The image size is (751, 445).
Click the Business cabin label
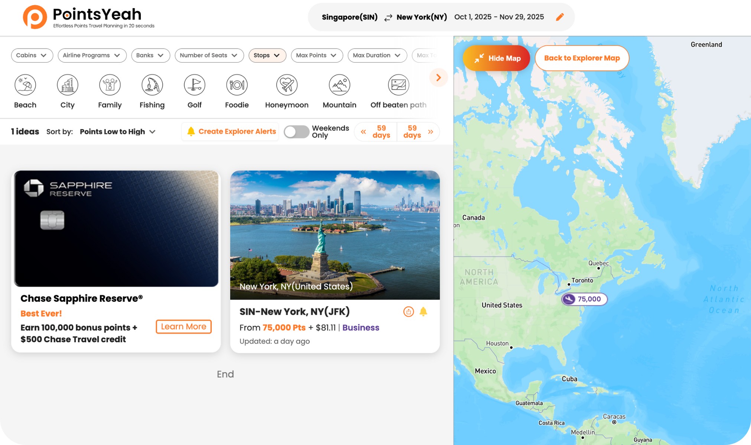click(361, 328)
